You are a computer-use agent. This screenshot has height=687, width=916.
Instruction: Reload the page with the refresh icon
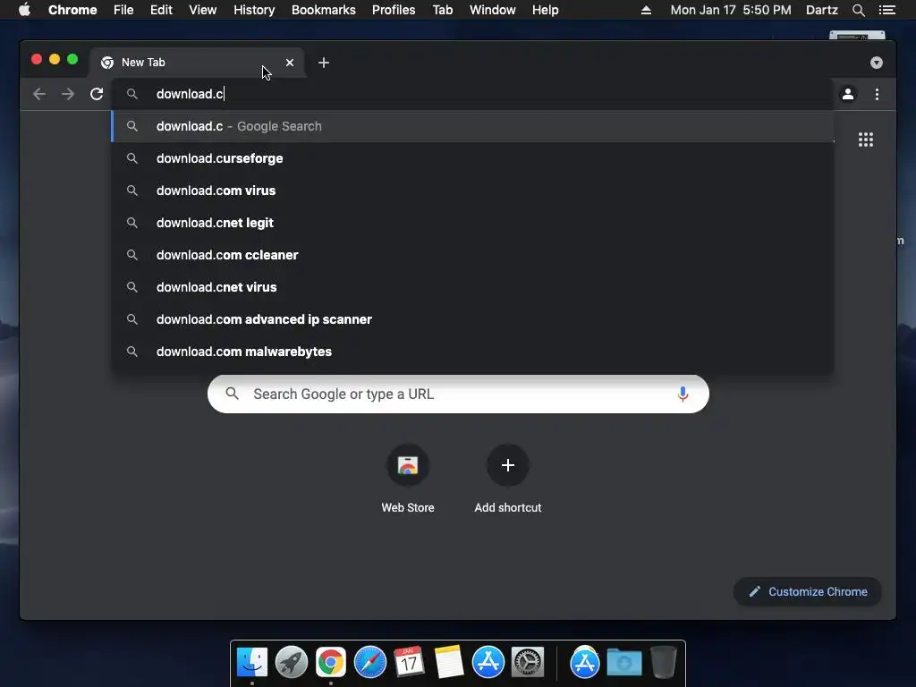coord(97,94)
